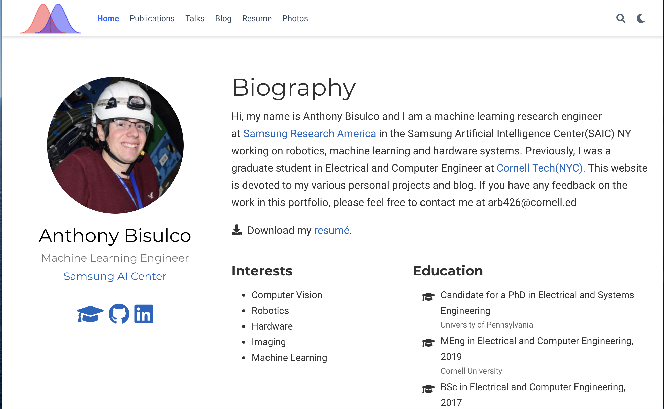Select Resume in the navigation bar
This screenshot has width=664, height=409.
[x=256, y=18]
